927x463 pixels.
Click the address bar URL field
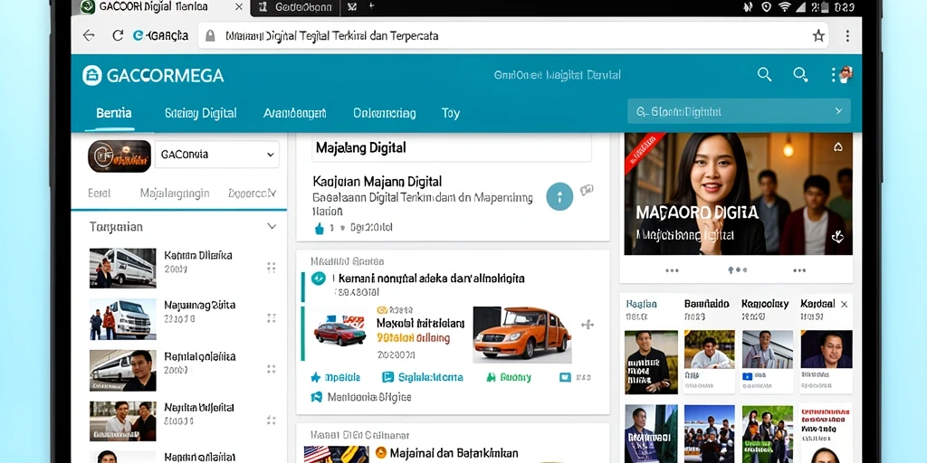click(512, 36)
